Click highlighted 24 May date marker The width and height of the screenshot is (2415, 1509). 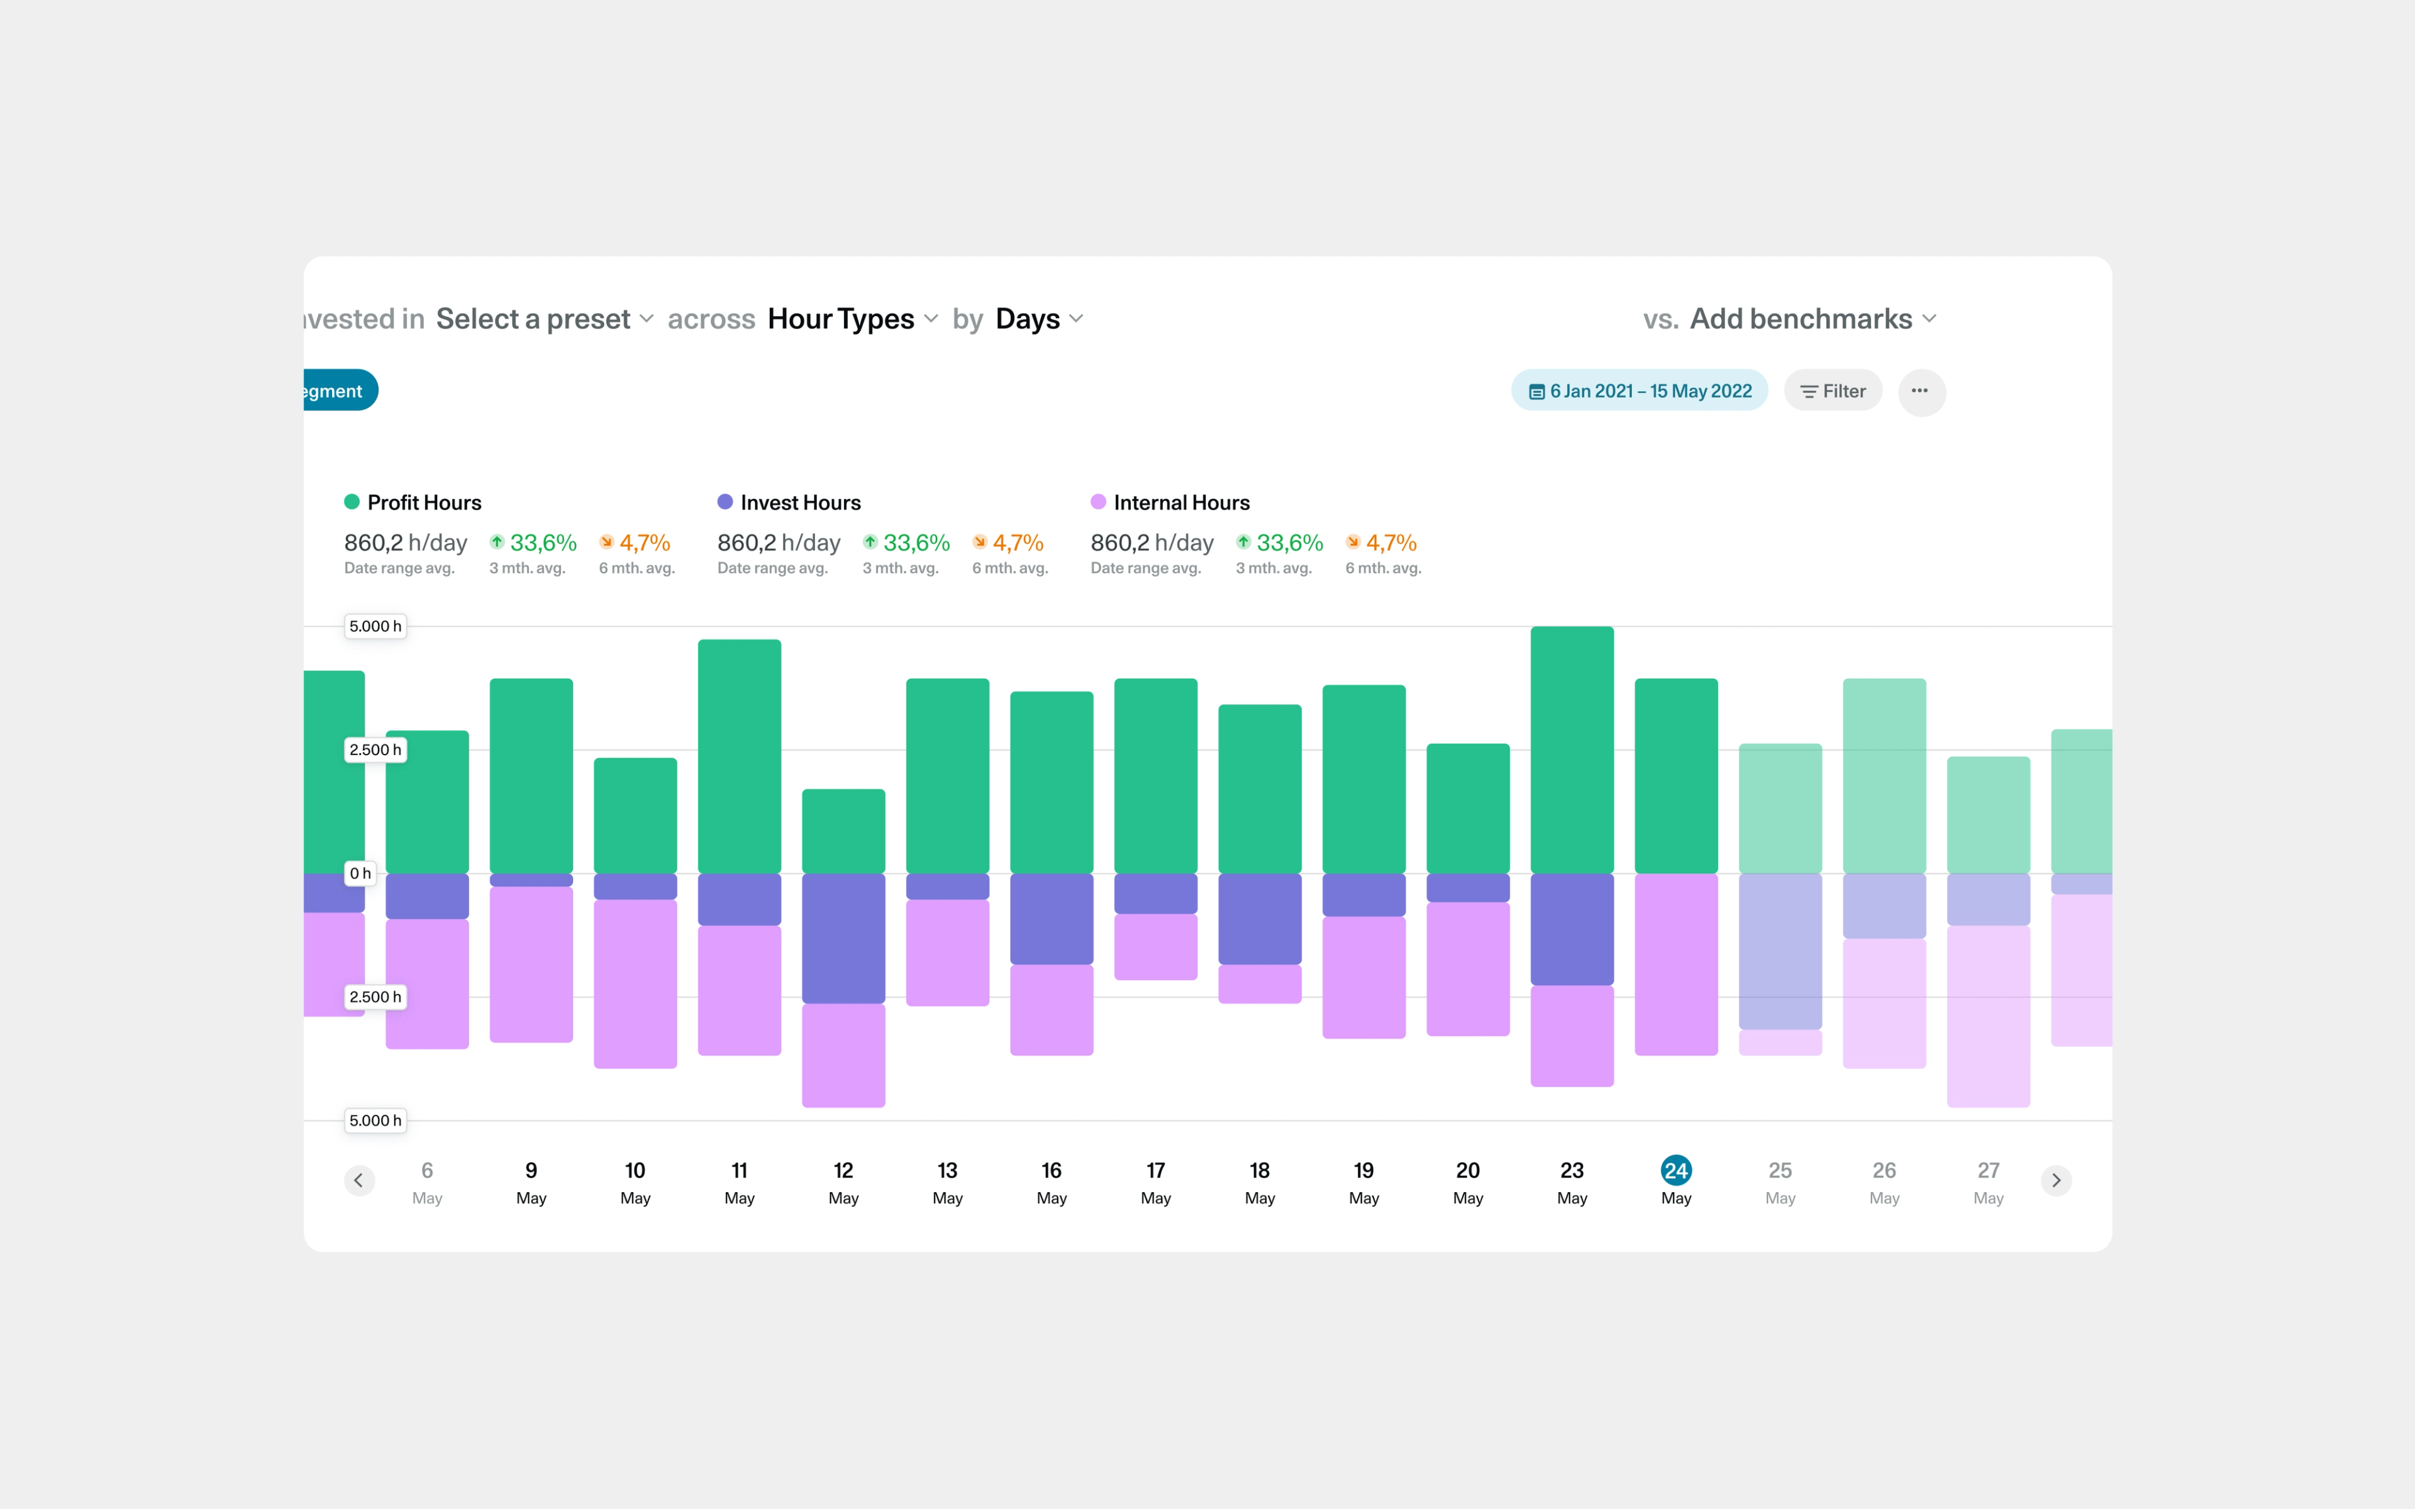pos(1677,1171)
